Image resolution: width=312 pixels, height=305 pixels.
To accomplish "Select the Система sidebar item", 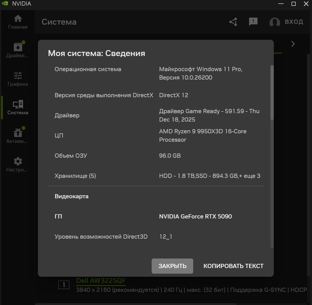I will (18, 107).
